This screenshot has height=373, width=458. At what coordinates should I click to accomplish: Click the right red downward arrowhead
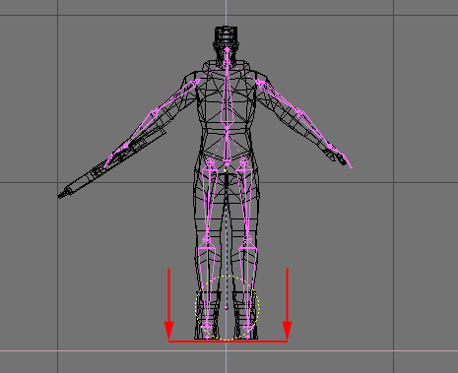pos(288,331)
